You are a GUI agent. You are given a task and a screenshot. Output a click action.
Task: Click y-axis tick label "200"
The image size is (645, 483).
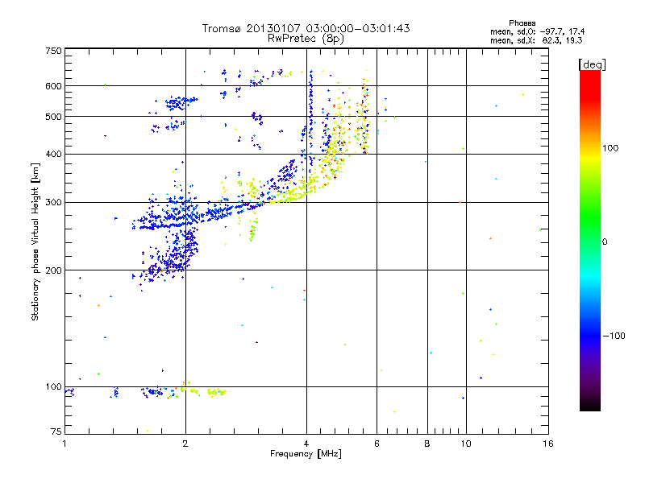pyautogui.click(x=53, y=270)
